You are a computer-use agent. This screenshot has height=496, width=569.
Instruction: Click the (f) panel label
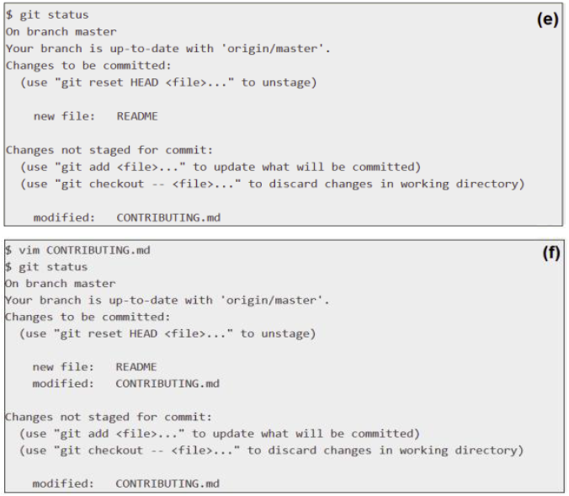click(550, 253)
